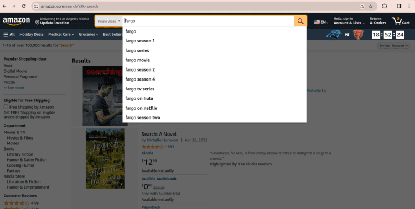Click the browser reload icon
Screen dimensions: 415x209
point(24,6)
